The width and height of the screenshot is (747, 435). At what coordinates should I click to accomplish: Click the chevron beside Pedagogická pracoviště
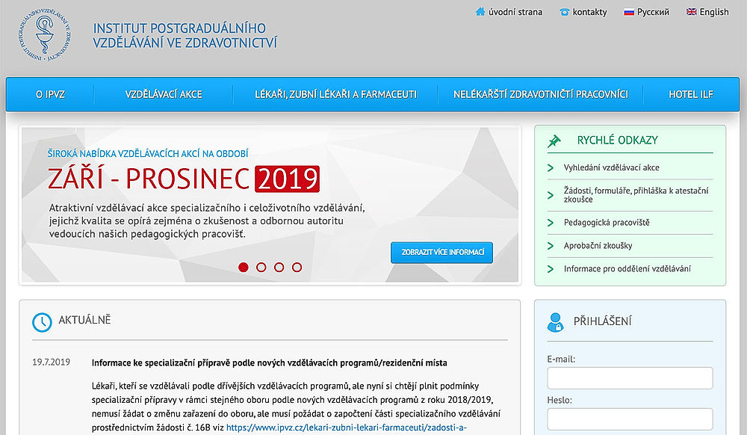pos(551,223)
